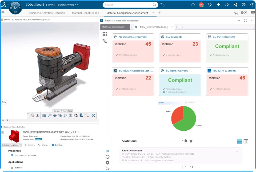This screenshot has width=256, height=172.
Task: Open the AD-DSL Article (Current) card
Action: 133,48
